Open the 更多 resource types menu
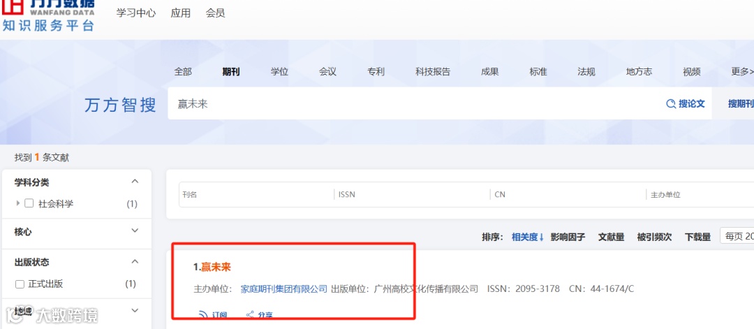Image resolution: width=754 pixels, height=329 pixels. (x=742, y=72)
